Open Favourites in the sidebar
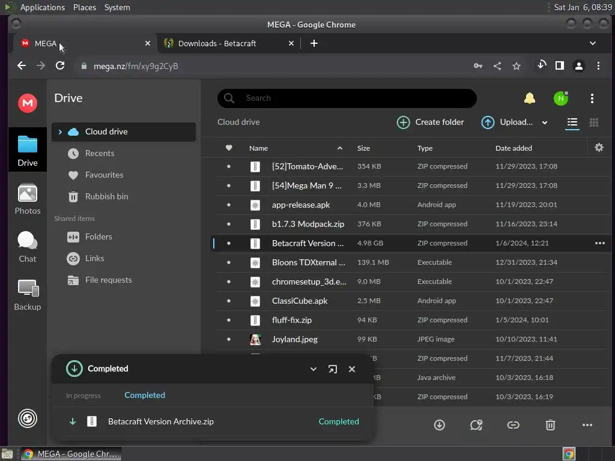 (x=124, y=175)
